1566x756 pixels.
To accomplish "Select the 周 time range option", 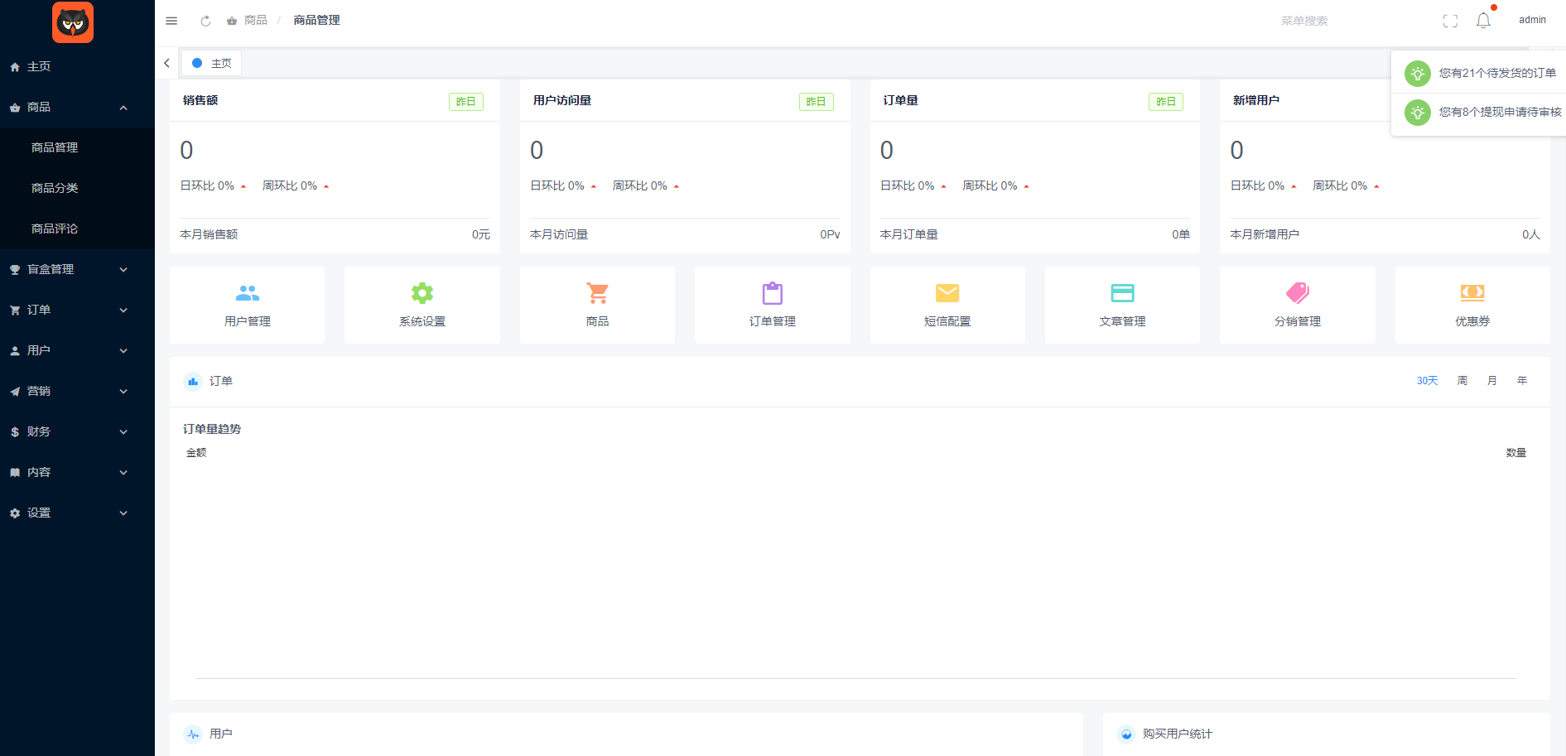I will click(1462, 381).
